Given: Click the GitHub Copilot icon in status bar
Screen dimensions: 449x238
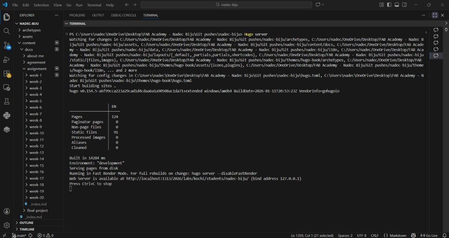Looking at the screenshot, I should 413,235.
